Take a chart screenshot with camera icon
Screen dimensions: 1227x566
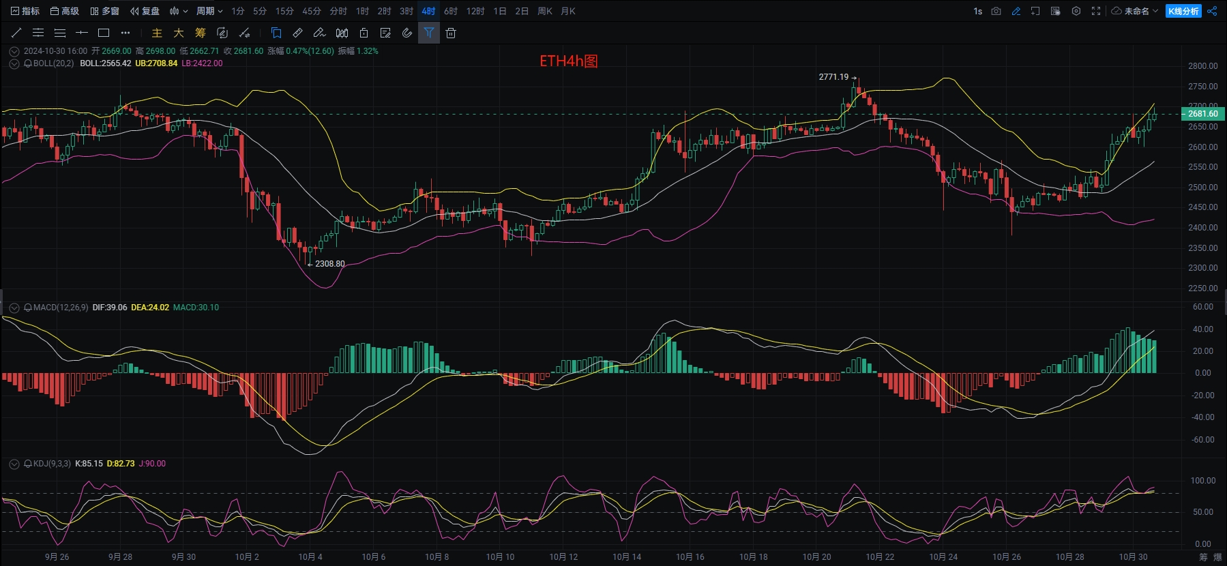[996, 11]
